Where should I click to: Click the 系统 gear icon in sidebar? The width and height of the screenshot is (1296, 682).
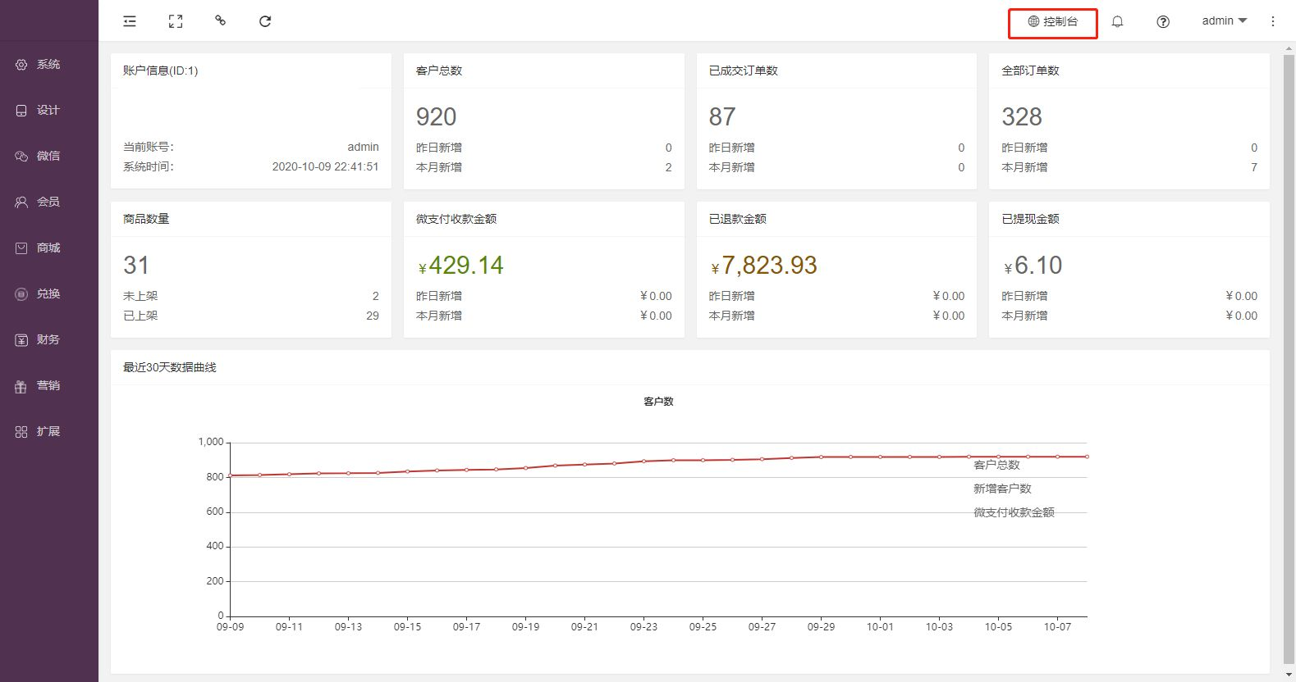tap(21, 65)
